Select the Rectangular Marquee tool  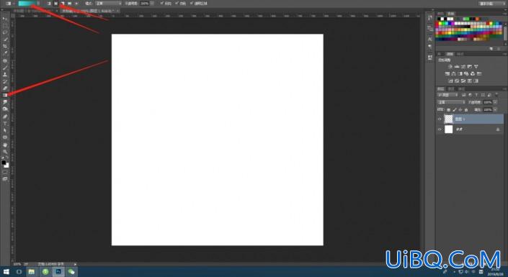tap(5, 25)
